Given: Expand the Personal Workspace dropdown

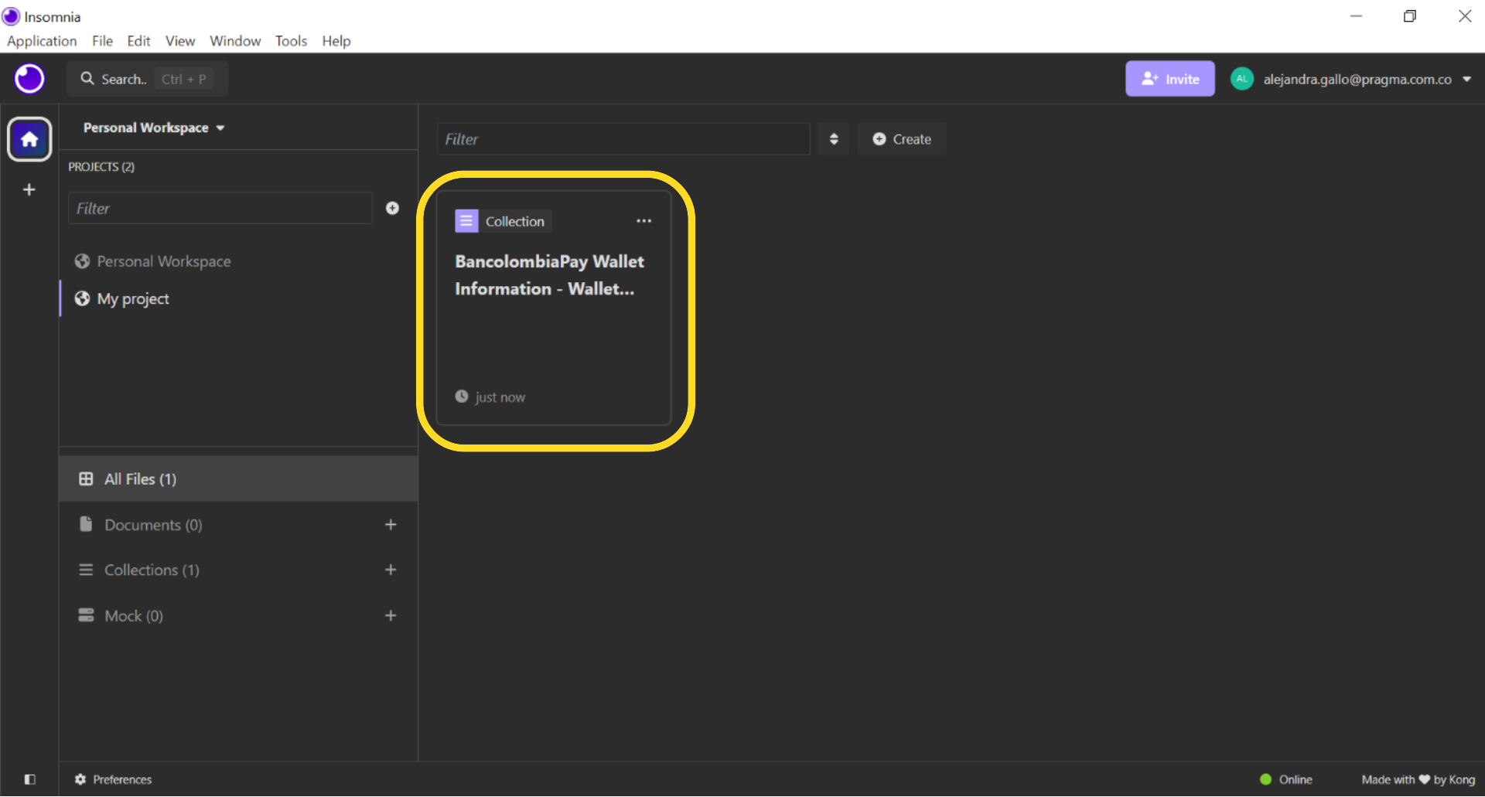Looking at the screenshot, I should [154, 128].
